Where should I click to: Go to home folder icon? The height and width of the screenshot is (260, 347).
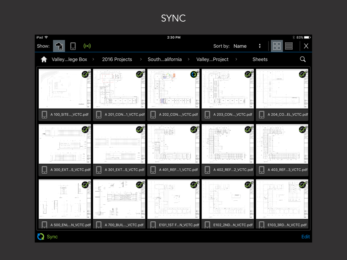click(44, 59)
